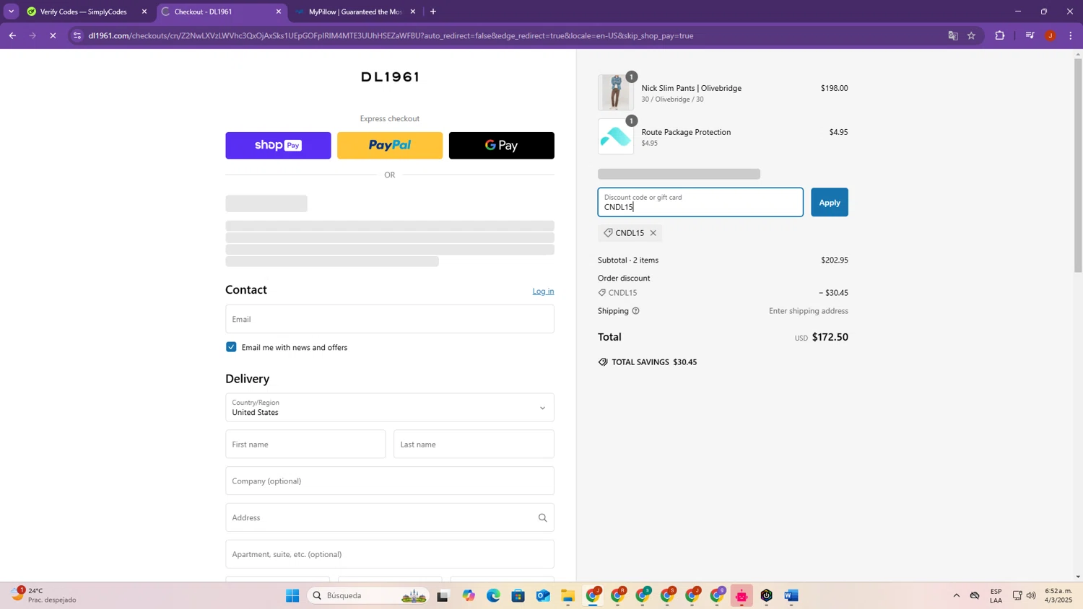Open Chrome with R badge in taskbar
The height and width of the screenshot is (609, 1083).
pos(618,595)
